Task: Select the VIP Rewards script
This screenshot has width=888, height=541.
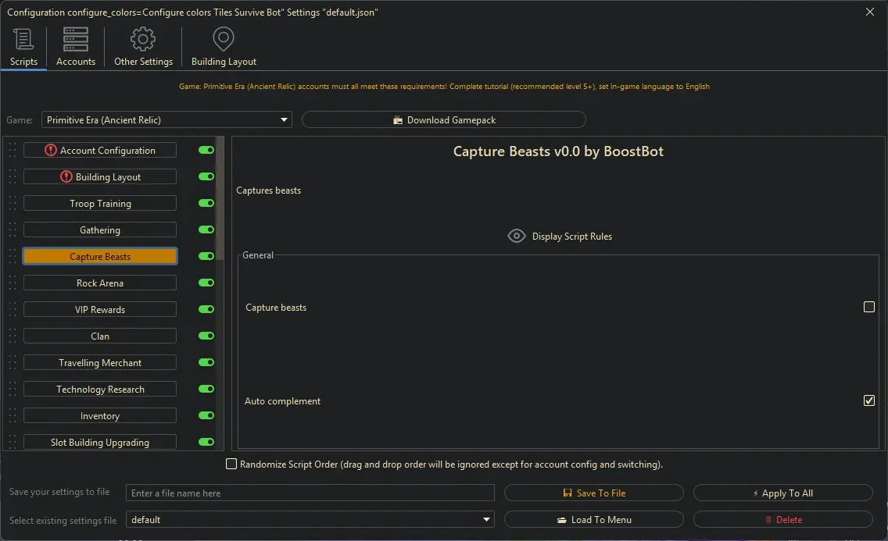Action: pos(100,309)
